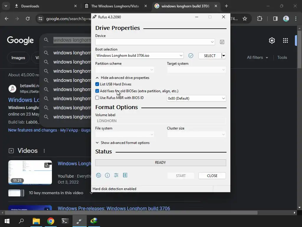Viewport: 302px width, 227px height.
Task: Open Rufus language globe icon
Action: click(x=99, y=175)
